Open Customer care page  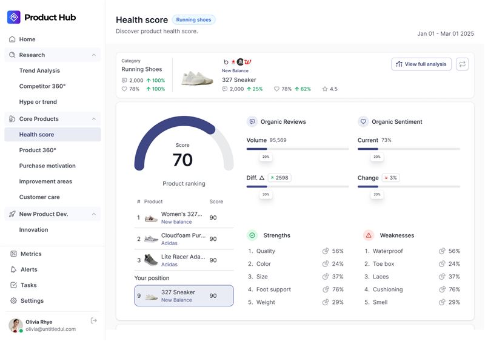[39, 197]
